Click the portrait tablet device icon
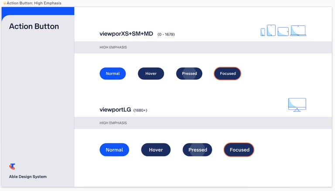The image size is (335, 191). pos(271,30)
